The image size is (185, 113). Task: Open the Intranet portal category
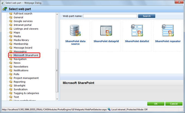(23, 25)
